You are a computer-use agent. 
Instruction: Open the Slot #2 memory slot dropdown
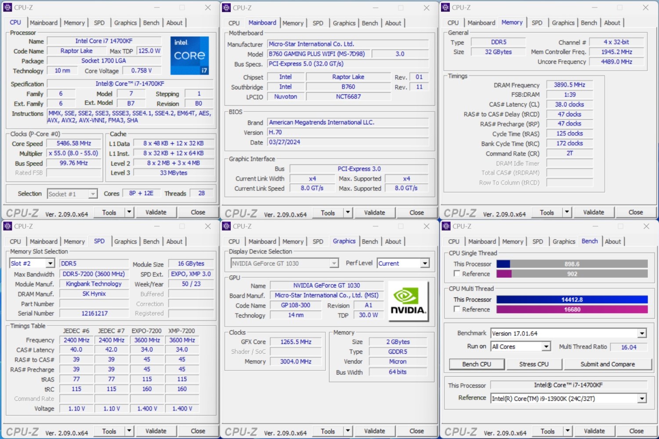[50, 264]
